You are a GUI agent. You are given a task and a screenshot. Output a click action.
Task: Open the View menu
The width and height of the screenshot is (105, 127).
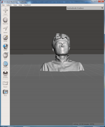(15, 5)
